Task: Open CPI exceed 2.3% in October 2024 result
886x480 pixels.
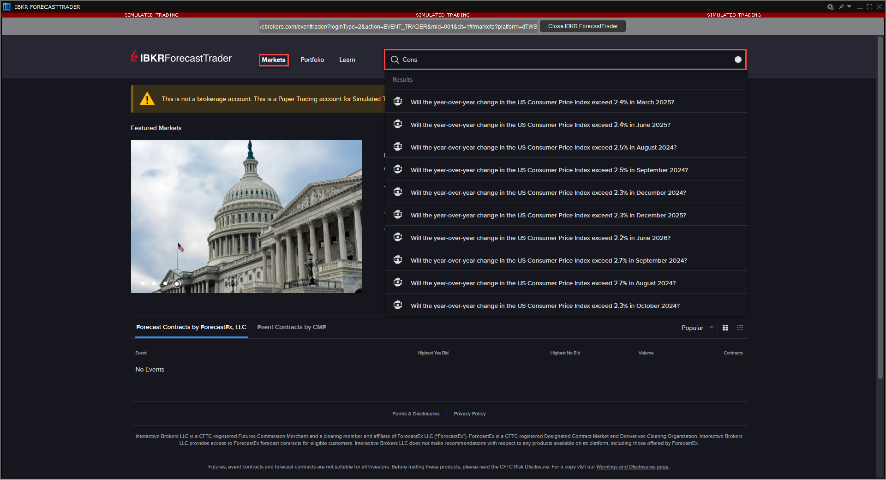Action: (x=566, y=305)
